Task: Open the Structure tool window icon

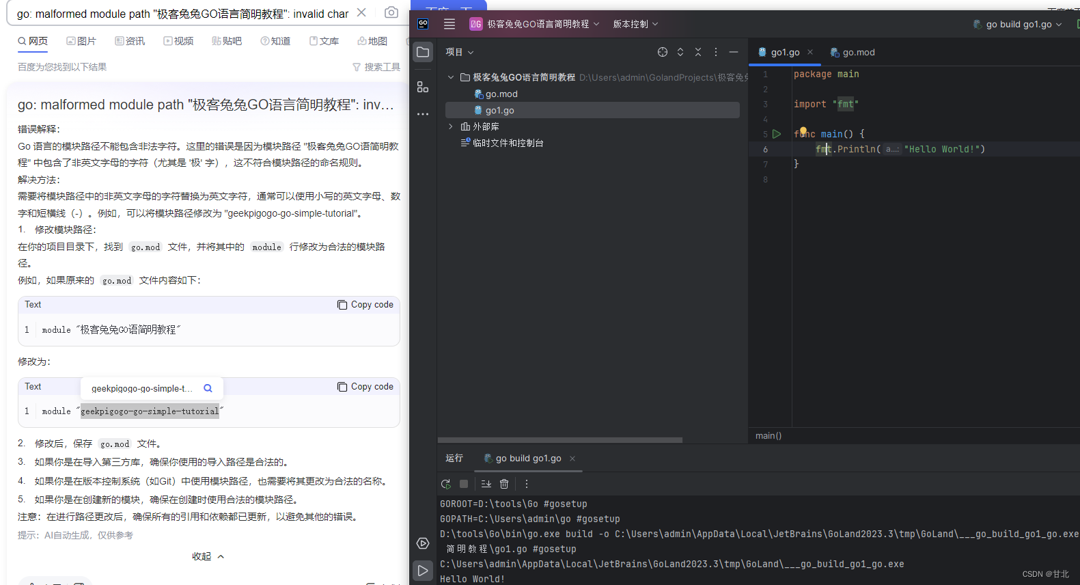Action: pyautogui.click(x=423, y=87)
